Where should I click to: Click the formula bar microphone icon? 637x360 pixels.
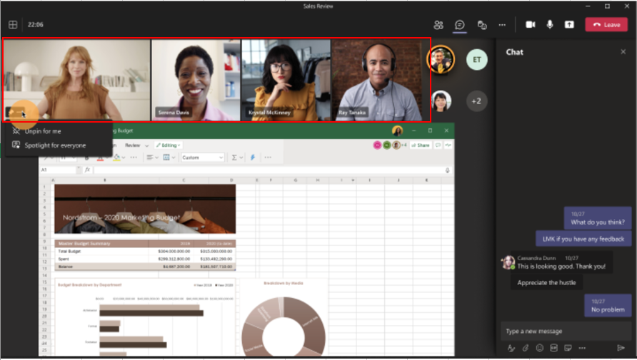[x=447, y=170]
